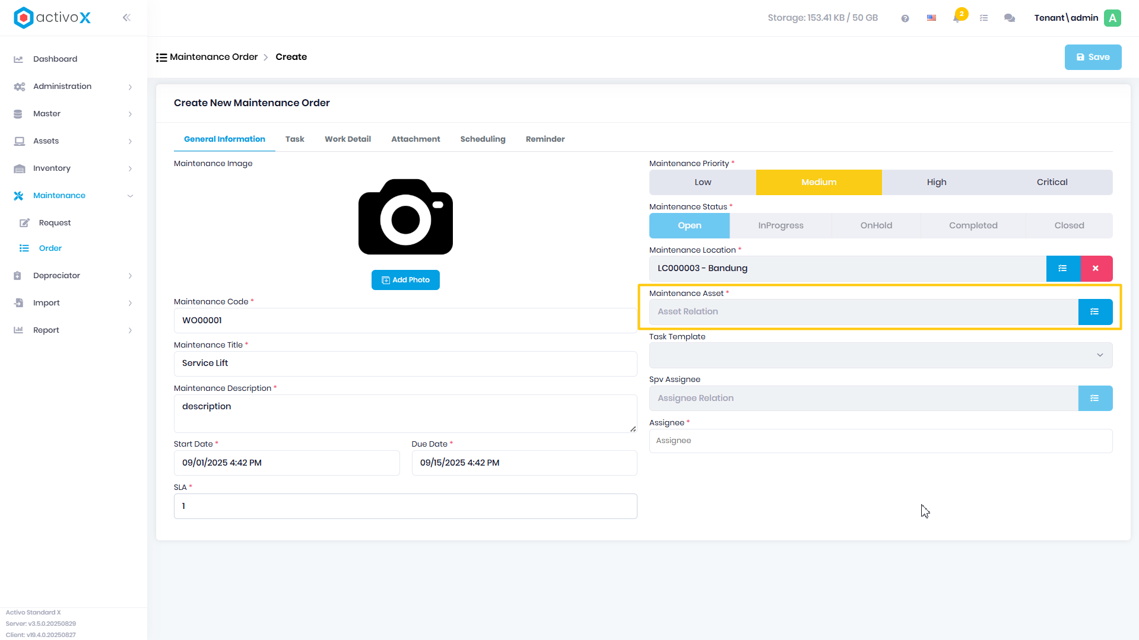Open the task list icon in header
The height and width of the screenshot is (640, 1139).
pyautogui.click(x=984, y=18)
